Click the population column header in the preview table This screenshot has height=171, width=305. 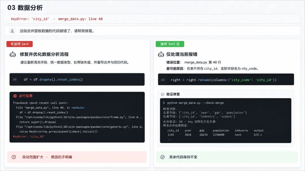coord(221,130)
